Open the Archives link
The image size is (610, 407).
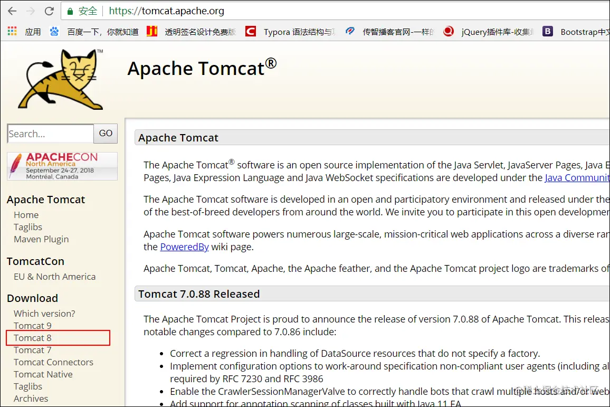(x=31, y=399)
